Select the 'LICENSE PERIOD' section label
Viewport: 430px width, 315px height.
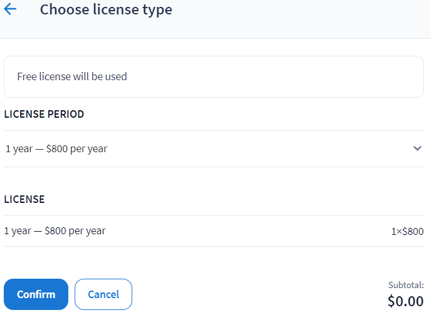(44, 114)
